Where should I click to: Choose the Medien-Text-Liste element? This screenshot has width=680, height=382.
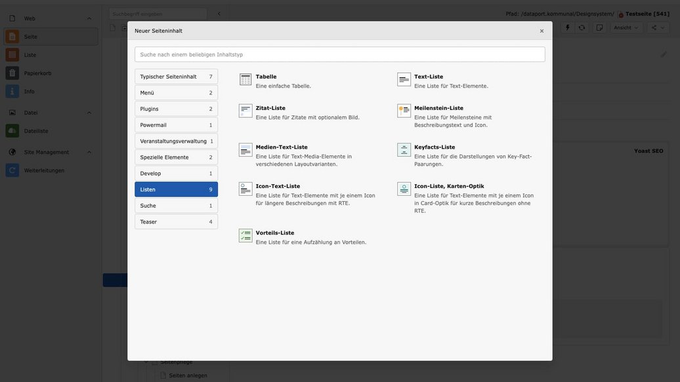282,147
